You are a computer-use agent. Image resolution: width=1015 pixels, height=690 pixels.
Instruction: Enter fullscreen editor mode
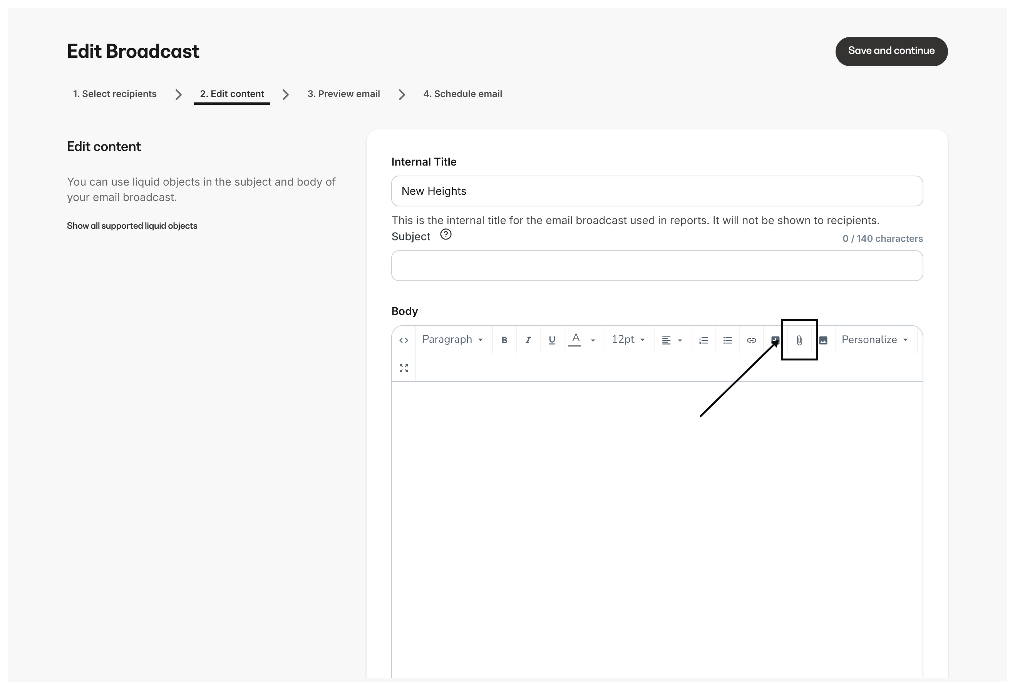click(404, 368)
